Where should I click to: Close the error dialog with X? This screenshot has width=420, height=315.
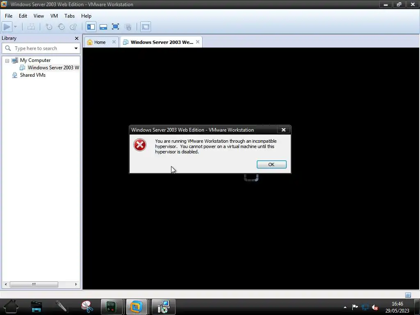point(283,130)
